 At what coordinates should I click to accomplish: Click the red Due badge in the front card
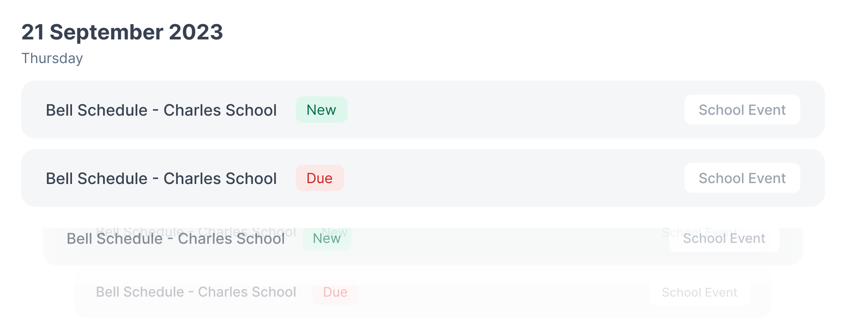(319, 178)
